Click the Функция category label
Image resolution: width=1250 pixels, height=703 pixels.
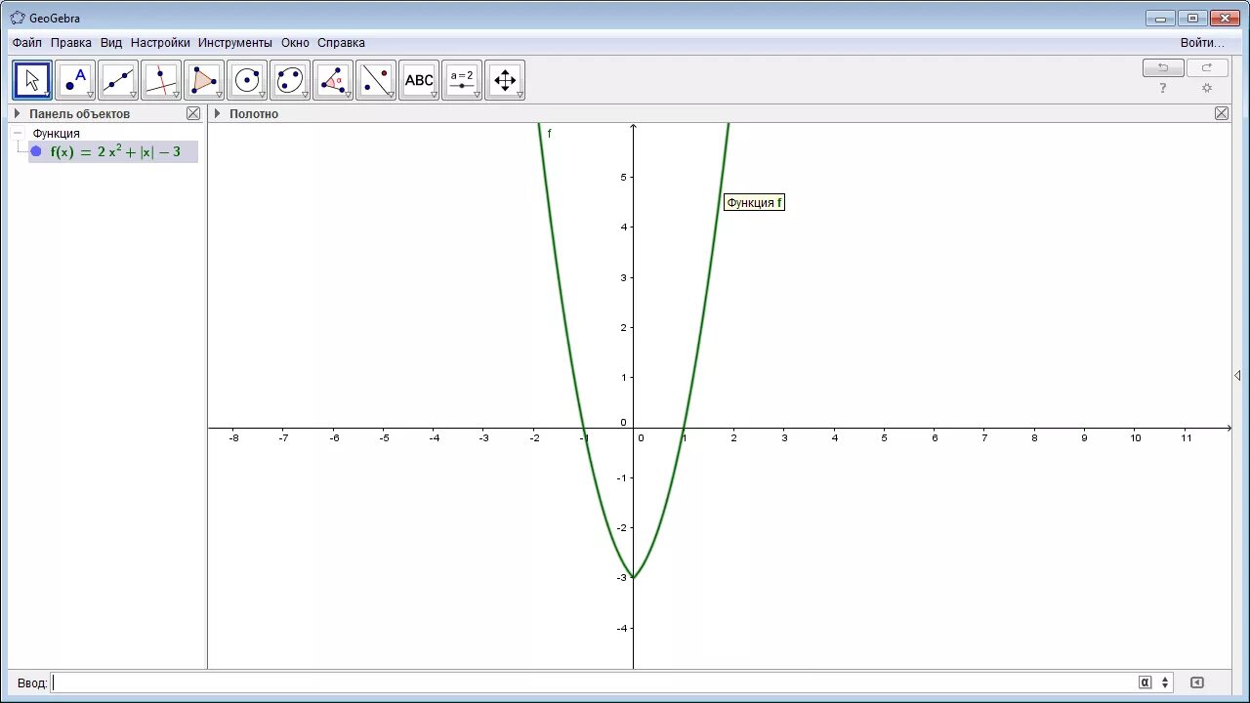tap(56, 133)
